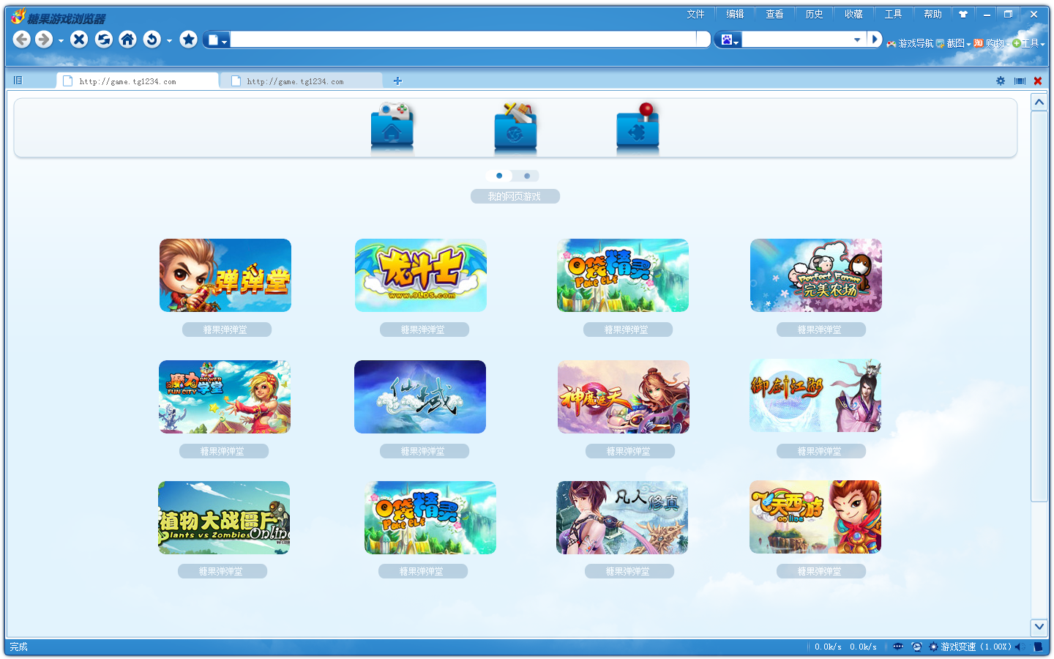Click the Forward arrow button

pos(44,40)
